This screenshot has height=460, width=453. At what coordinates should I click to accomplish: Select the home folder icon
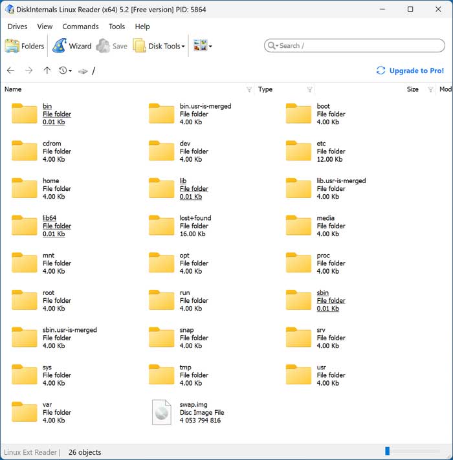(25, 188)
